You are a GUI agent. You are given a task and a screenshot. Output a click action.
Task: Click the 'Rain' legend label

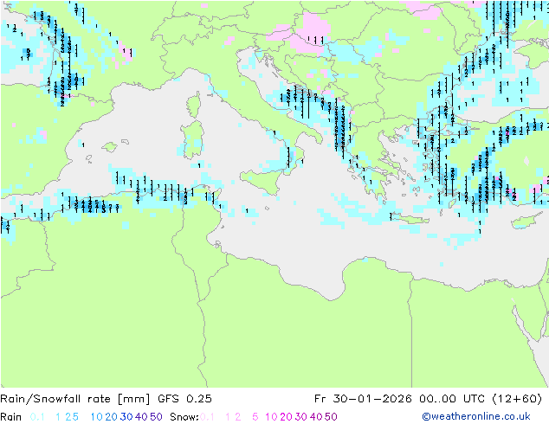(x=11, y=417)
